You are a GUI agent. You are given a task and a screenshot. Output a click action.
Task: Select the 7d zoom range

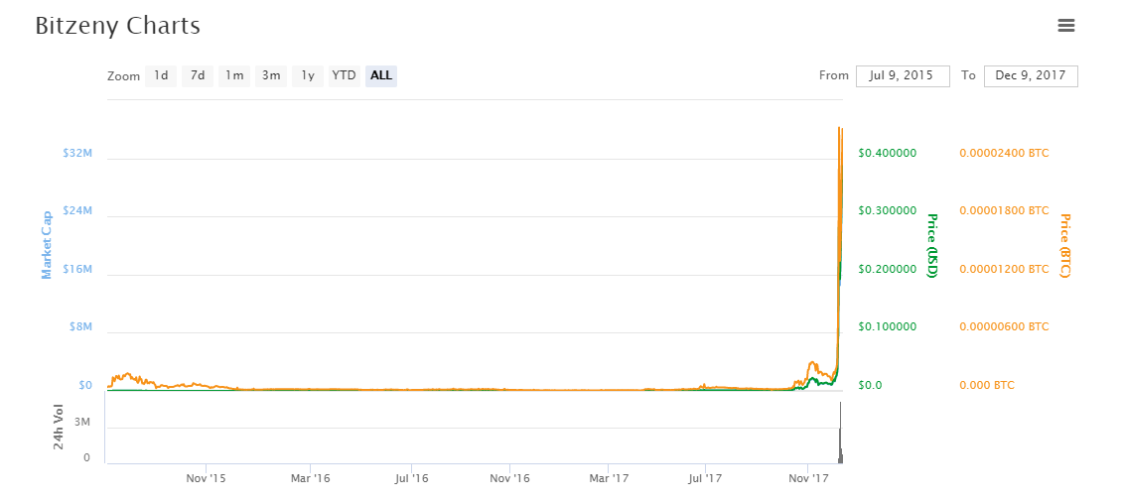tap(198, 75)
